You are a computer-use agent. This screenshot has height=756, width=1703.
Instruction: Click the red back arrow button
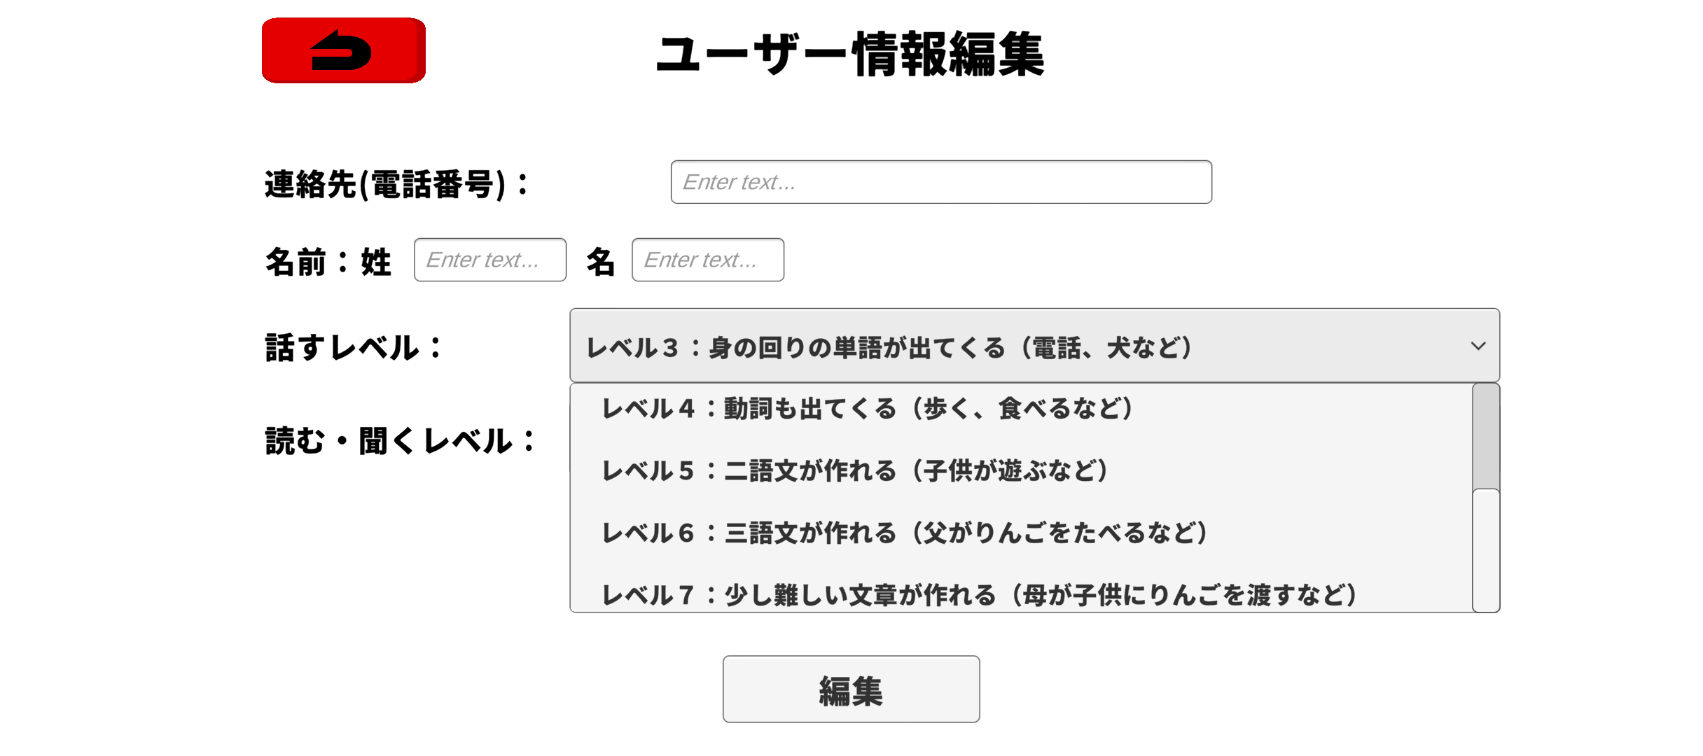point(343,50)
